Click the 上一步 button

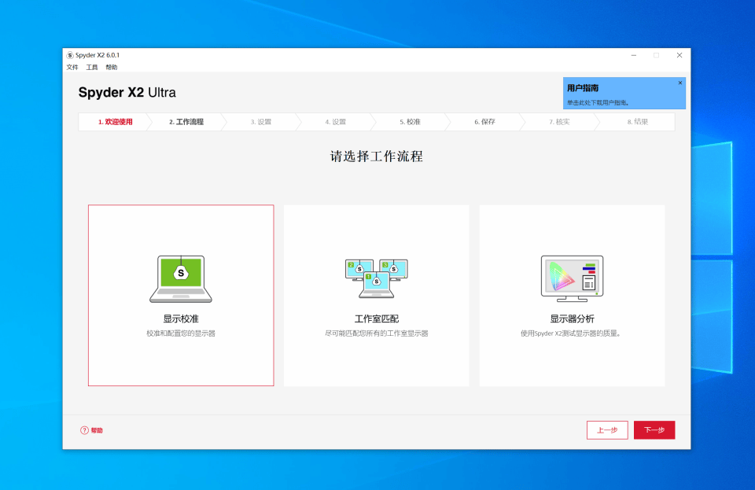pos(607,429)
